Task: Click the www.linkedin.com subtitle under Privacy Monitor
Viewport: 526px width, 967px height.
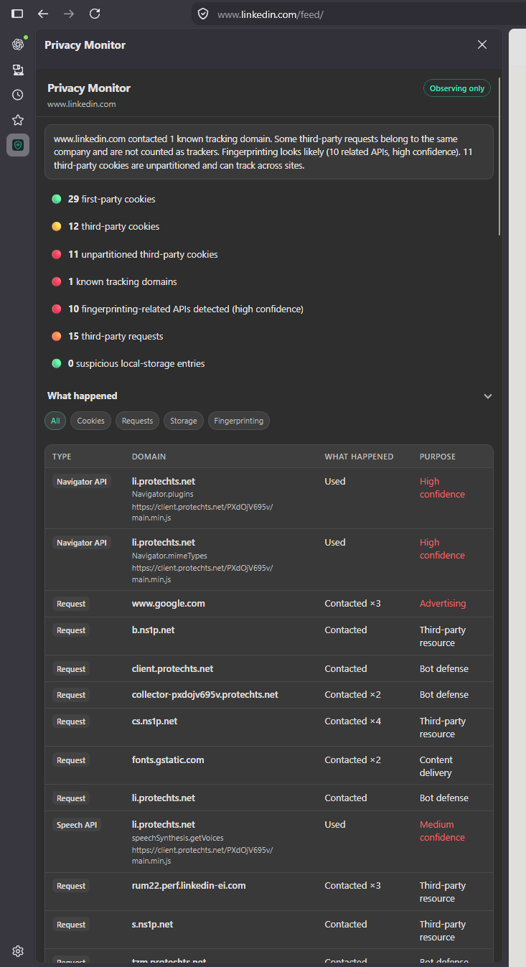Action: coord(82,104)
